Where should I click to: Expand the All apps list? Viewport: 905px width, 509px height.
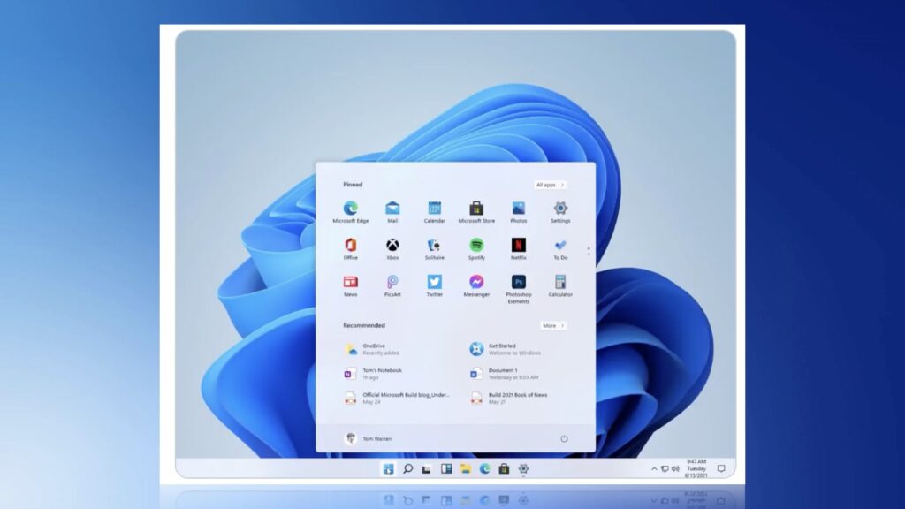coord(551,185)
